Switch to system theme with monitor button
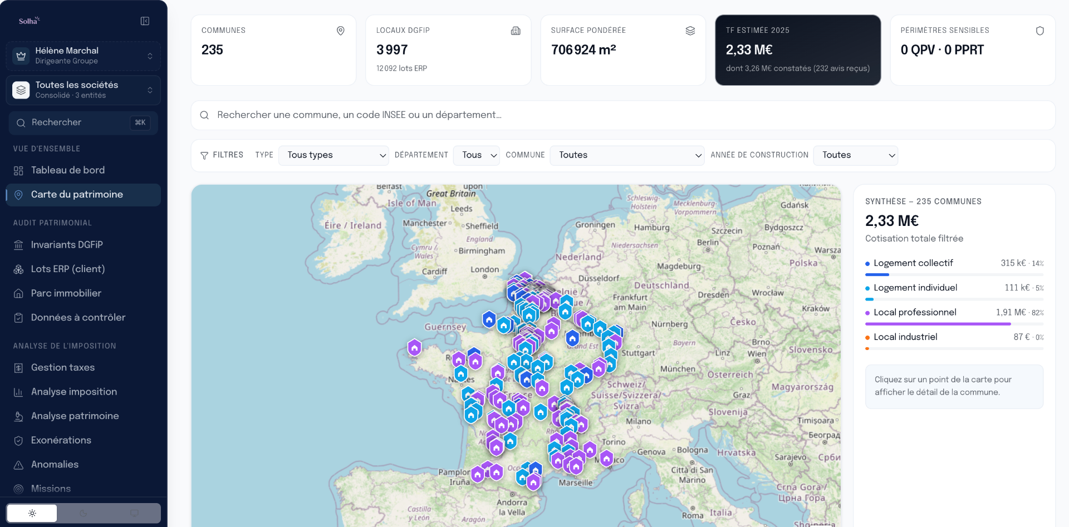The width and height of the screenshot is (1069, 527). point(134,513)
